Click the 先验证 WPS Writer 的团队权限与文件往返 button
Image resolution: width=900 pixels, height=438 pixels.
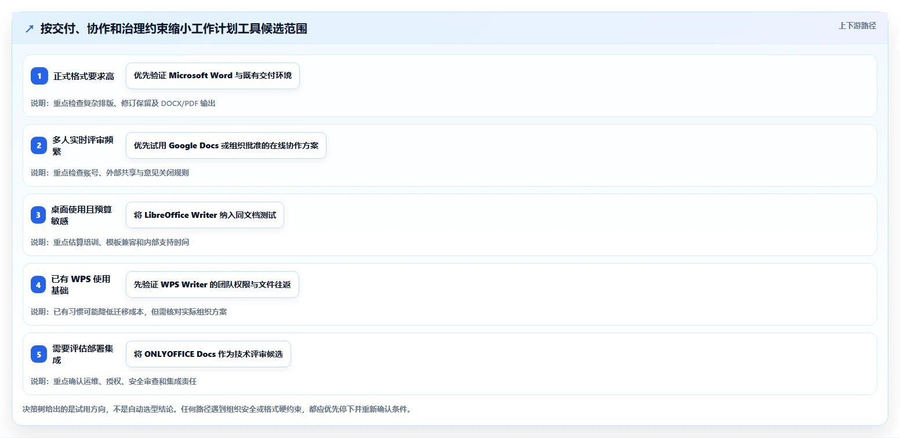click(x=212, y=284)
